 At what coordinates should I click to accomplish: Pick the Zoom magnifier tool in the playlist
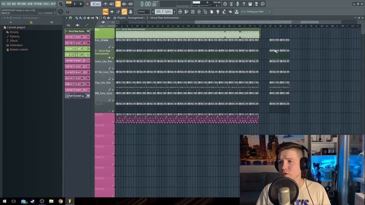coord(104,18)
